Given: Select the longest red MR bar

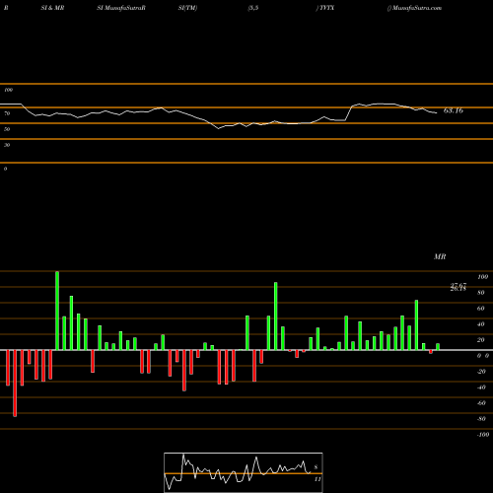Looking at the screenshot, I should pos(15,384).
